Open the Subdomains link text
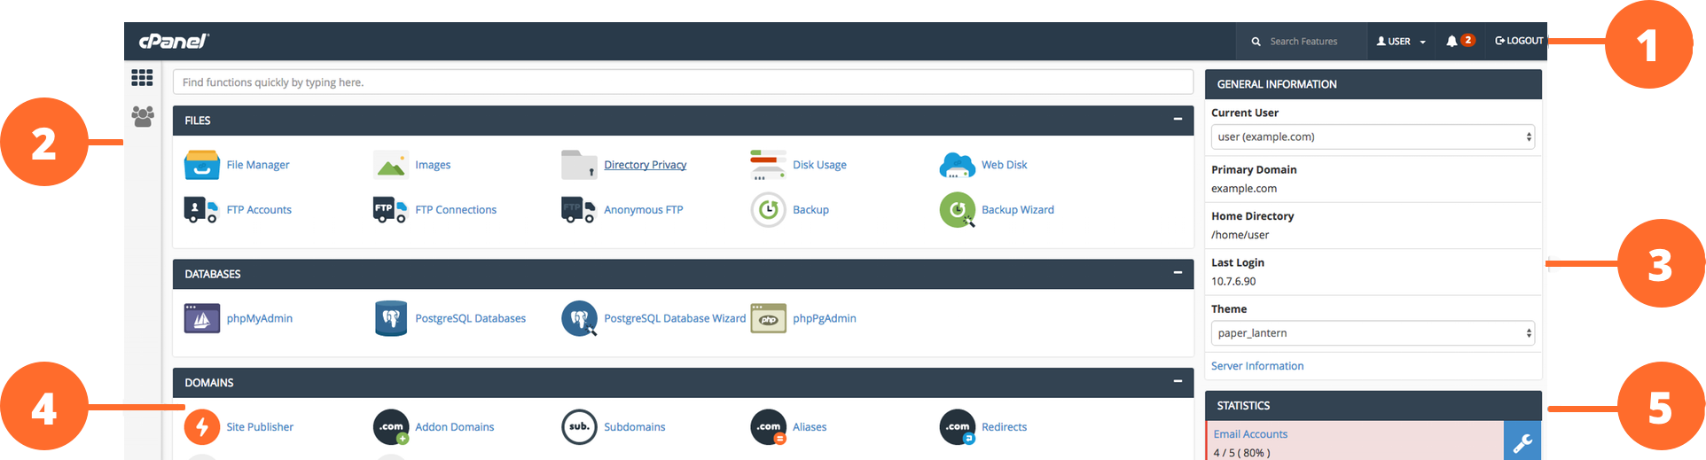 635,427
